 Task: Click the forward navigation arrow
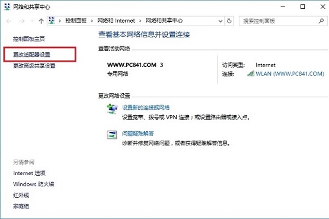click(x=21, y=21)
